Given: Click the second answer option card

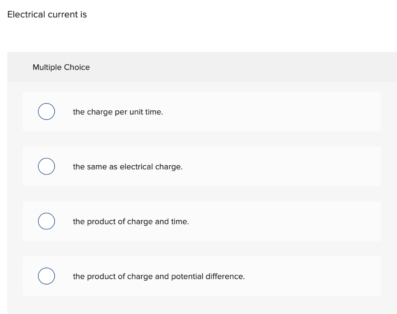Looking at the screenshot, I should [x=202, y=166].
